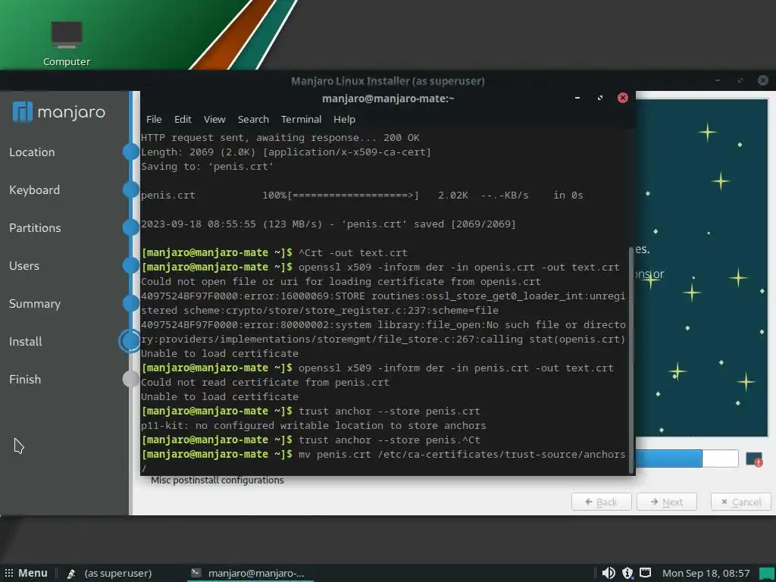Click the 'Length: 2069 (2.0K)' output line
The width and height of the screenshot is (776, 582).
click(286, 152)
